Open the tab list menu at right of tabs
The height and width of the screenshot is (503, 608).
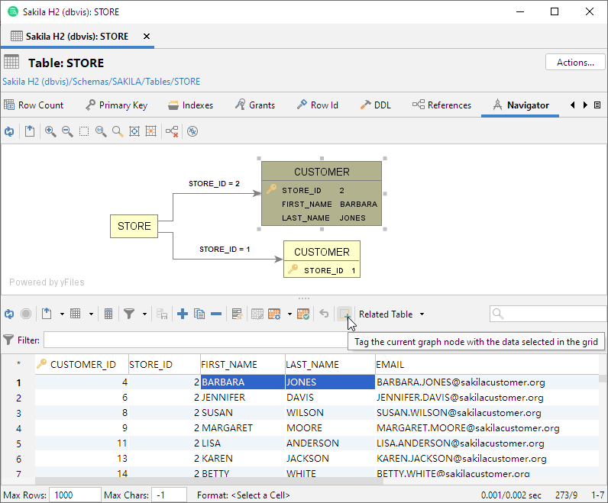(x=597, y=105)
